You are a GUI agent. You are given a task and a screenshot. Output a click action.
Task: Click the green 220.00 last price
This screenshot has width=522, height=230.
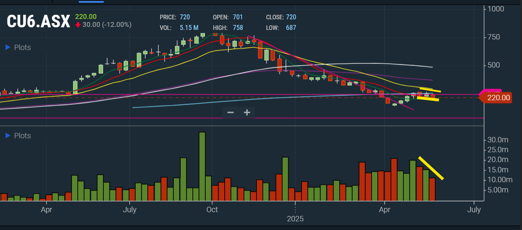[x=86, y=17]
